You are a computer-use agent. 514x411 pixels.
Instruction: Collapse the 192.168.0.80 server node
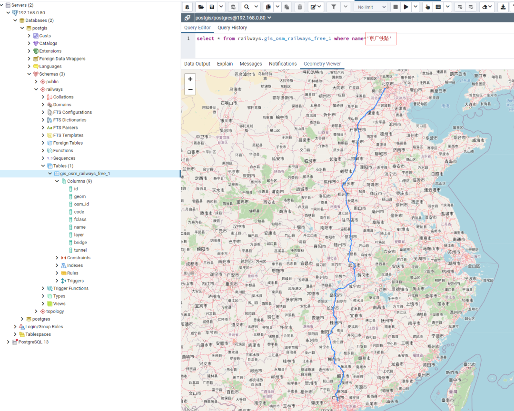[8, 12]
